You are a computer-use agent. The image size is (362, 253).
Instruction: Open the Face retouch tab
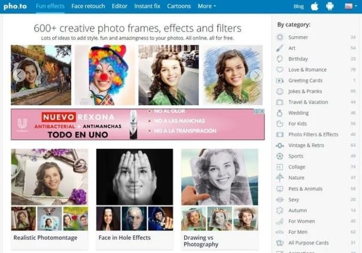click(x=88, y=6)
